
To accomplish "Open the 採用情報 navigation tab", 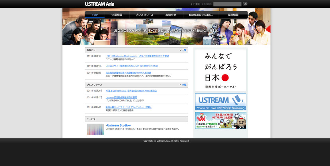I will (x=233, y=15).
